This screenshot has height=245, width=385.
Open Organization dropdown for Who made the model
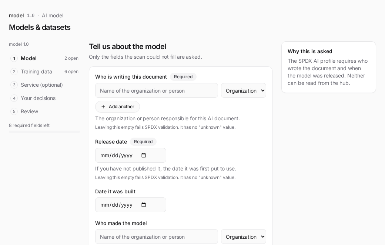[244, 237]
